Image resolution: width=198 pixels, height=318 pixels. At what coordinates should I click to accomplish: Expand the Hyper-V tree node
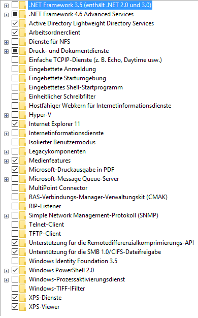(x=6, y=115)
